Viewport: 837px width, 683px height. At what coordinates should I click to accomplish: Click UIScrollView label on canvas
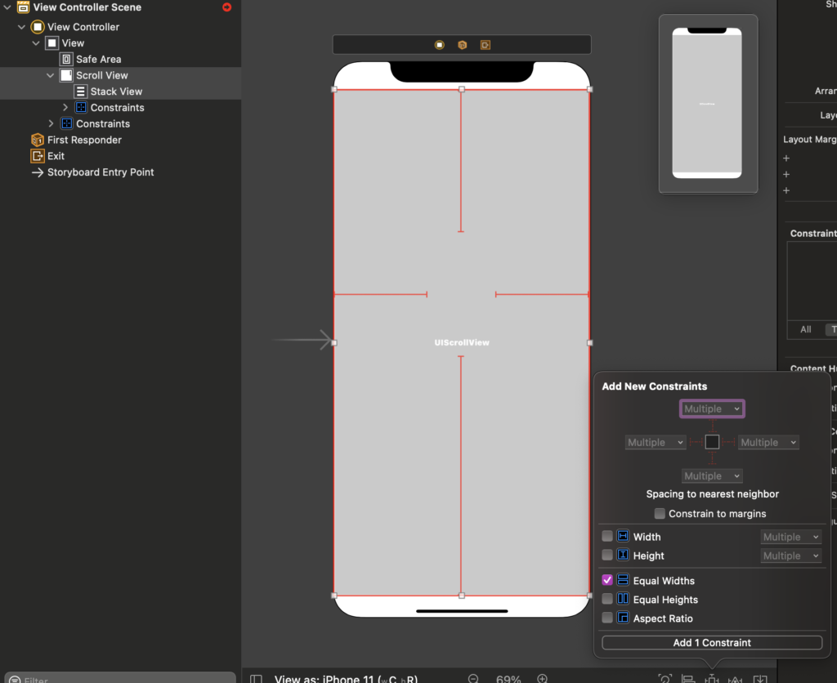pos(462,342)
